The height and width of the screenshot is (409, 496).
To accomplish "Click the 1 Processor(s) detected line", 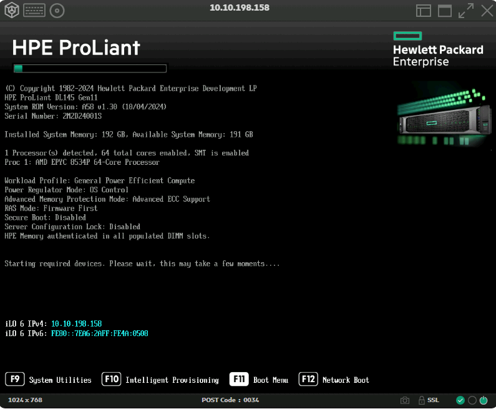I will tap(127, 153).
